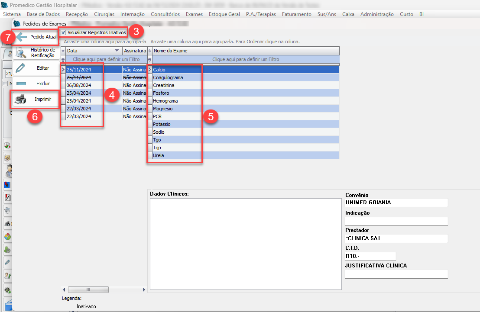This screenshot has width=480, height=312.
Task: Click the Editar pencil icon
Action: click(x=20, y=68)
